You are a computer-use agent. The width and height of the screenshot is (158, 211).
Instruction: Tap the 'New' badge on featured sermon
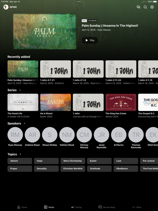coord(84,21)
